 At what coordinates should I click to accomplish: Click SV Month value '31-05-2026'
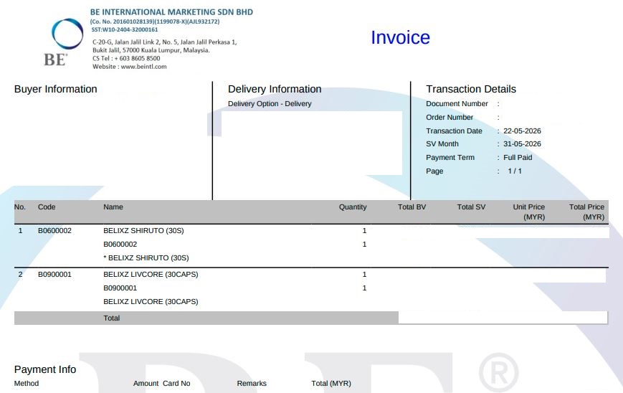[x=522, y=144]
